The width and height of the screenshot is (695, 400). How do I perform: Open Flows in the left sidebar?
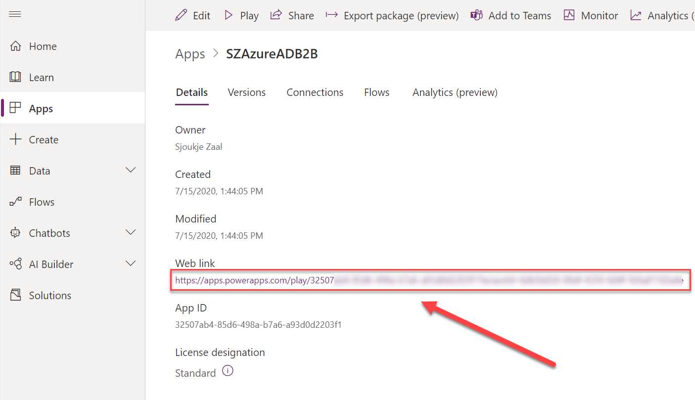point(73,202)
